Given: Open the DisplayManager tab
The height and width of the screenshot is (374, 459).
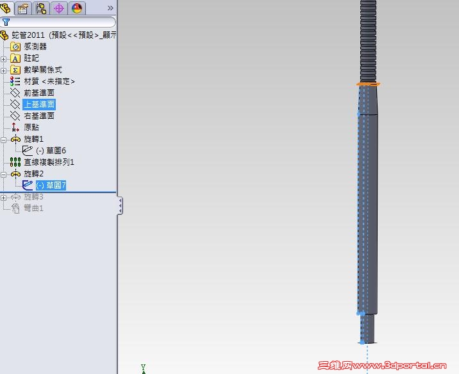Looking at the screenshot, I should coord(77,8).
